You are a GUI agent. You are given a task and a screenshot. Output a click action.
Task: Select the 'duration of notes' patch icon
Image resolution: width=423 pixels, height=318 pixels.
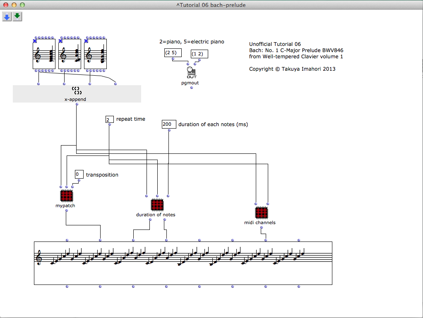(x=157, y=205)
